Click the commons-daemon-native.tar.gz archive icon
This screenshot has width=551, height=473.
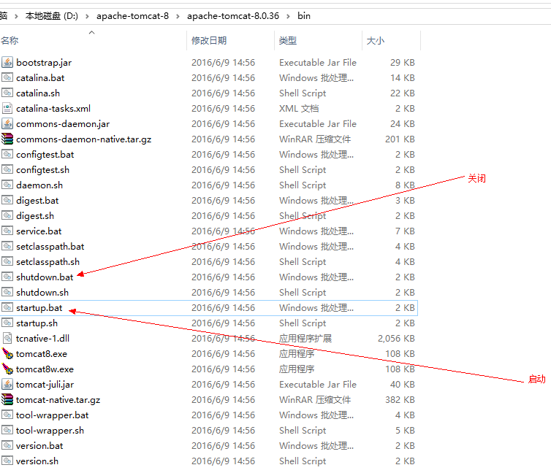(x=7, y=139)
